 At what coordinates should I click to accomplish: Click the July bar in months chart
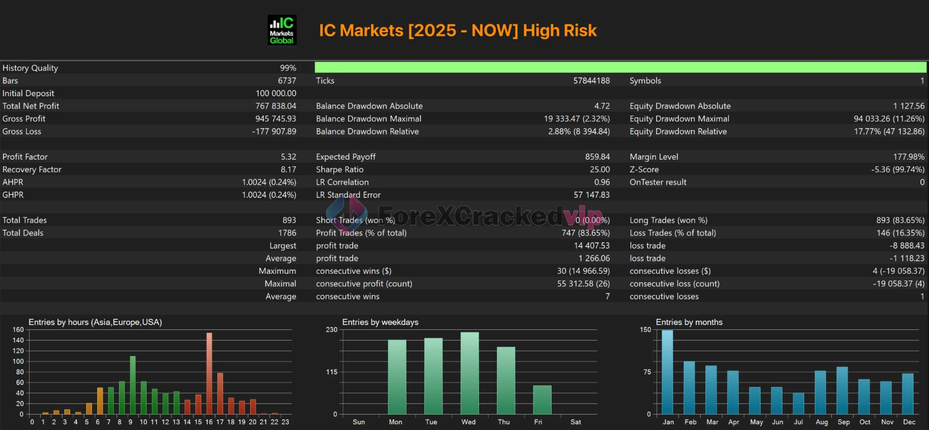[x=798, y=403]
